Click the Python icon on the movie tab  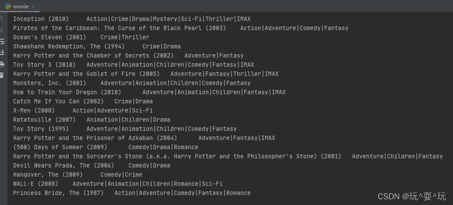tap(8, 6)
